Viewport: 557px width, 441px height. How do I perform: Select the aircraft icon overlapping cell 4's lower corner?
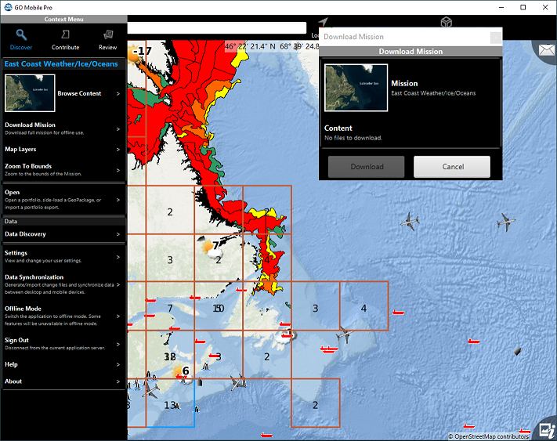pyautogui.click(x=344, y=334)
